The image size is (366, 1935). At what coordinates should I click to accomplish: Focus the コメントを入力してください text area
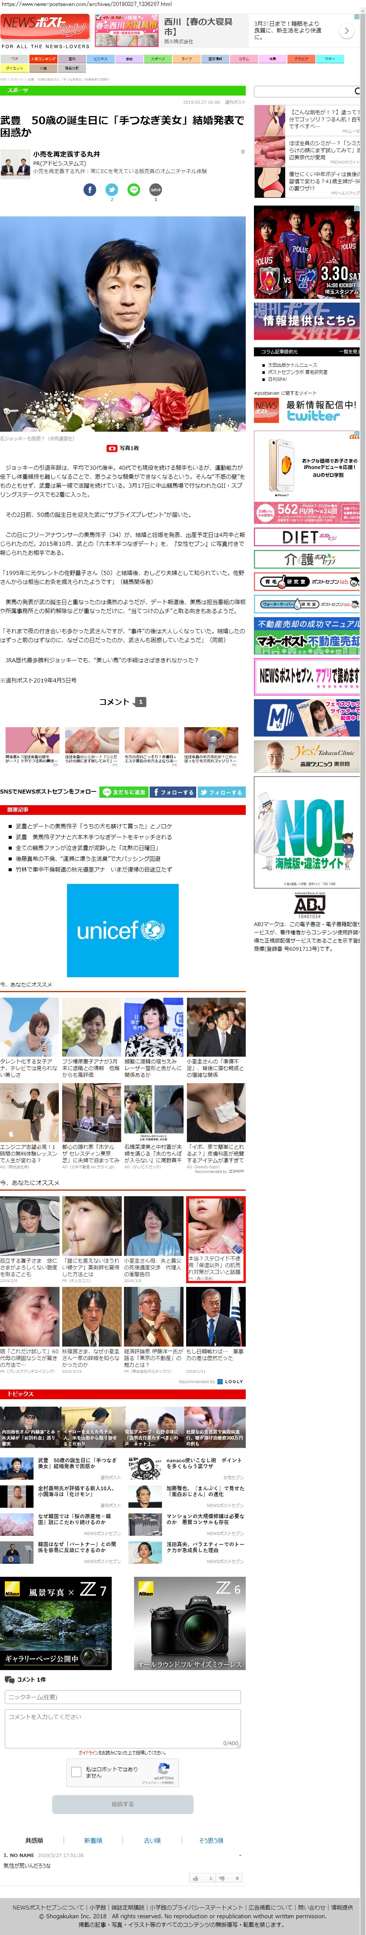(122, 1728)
